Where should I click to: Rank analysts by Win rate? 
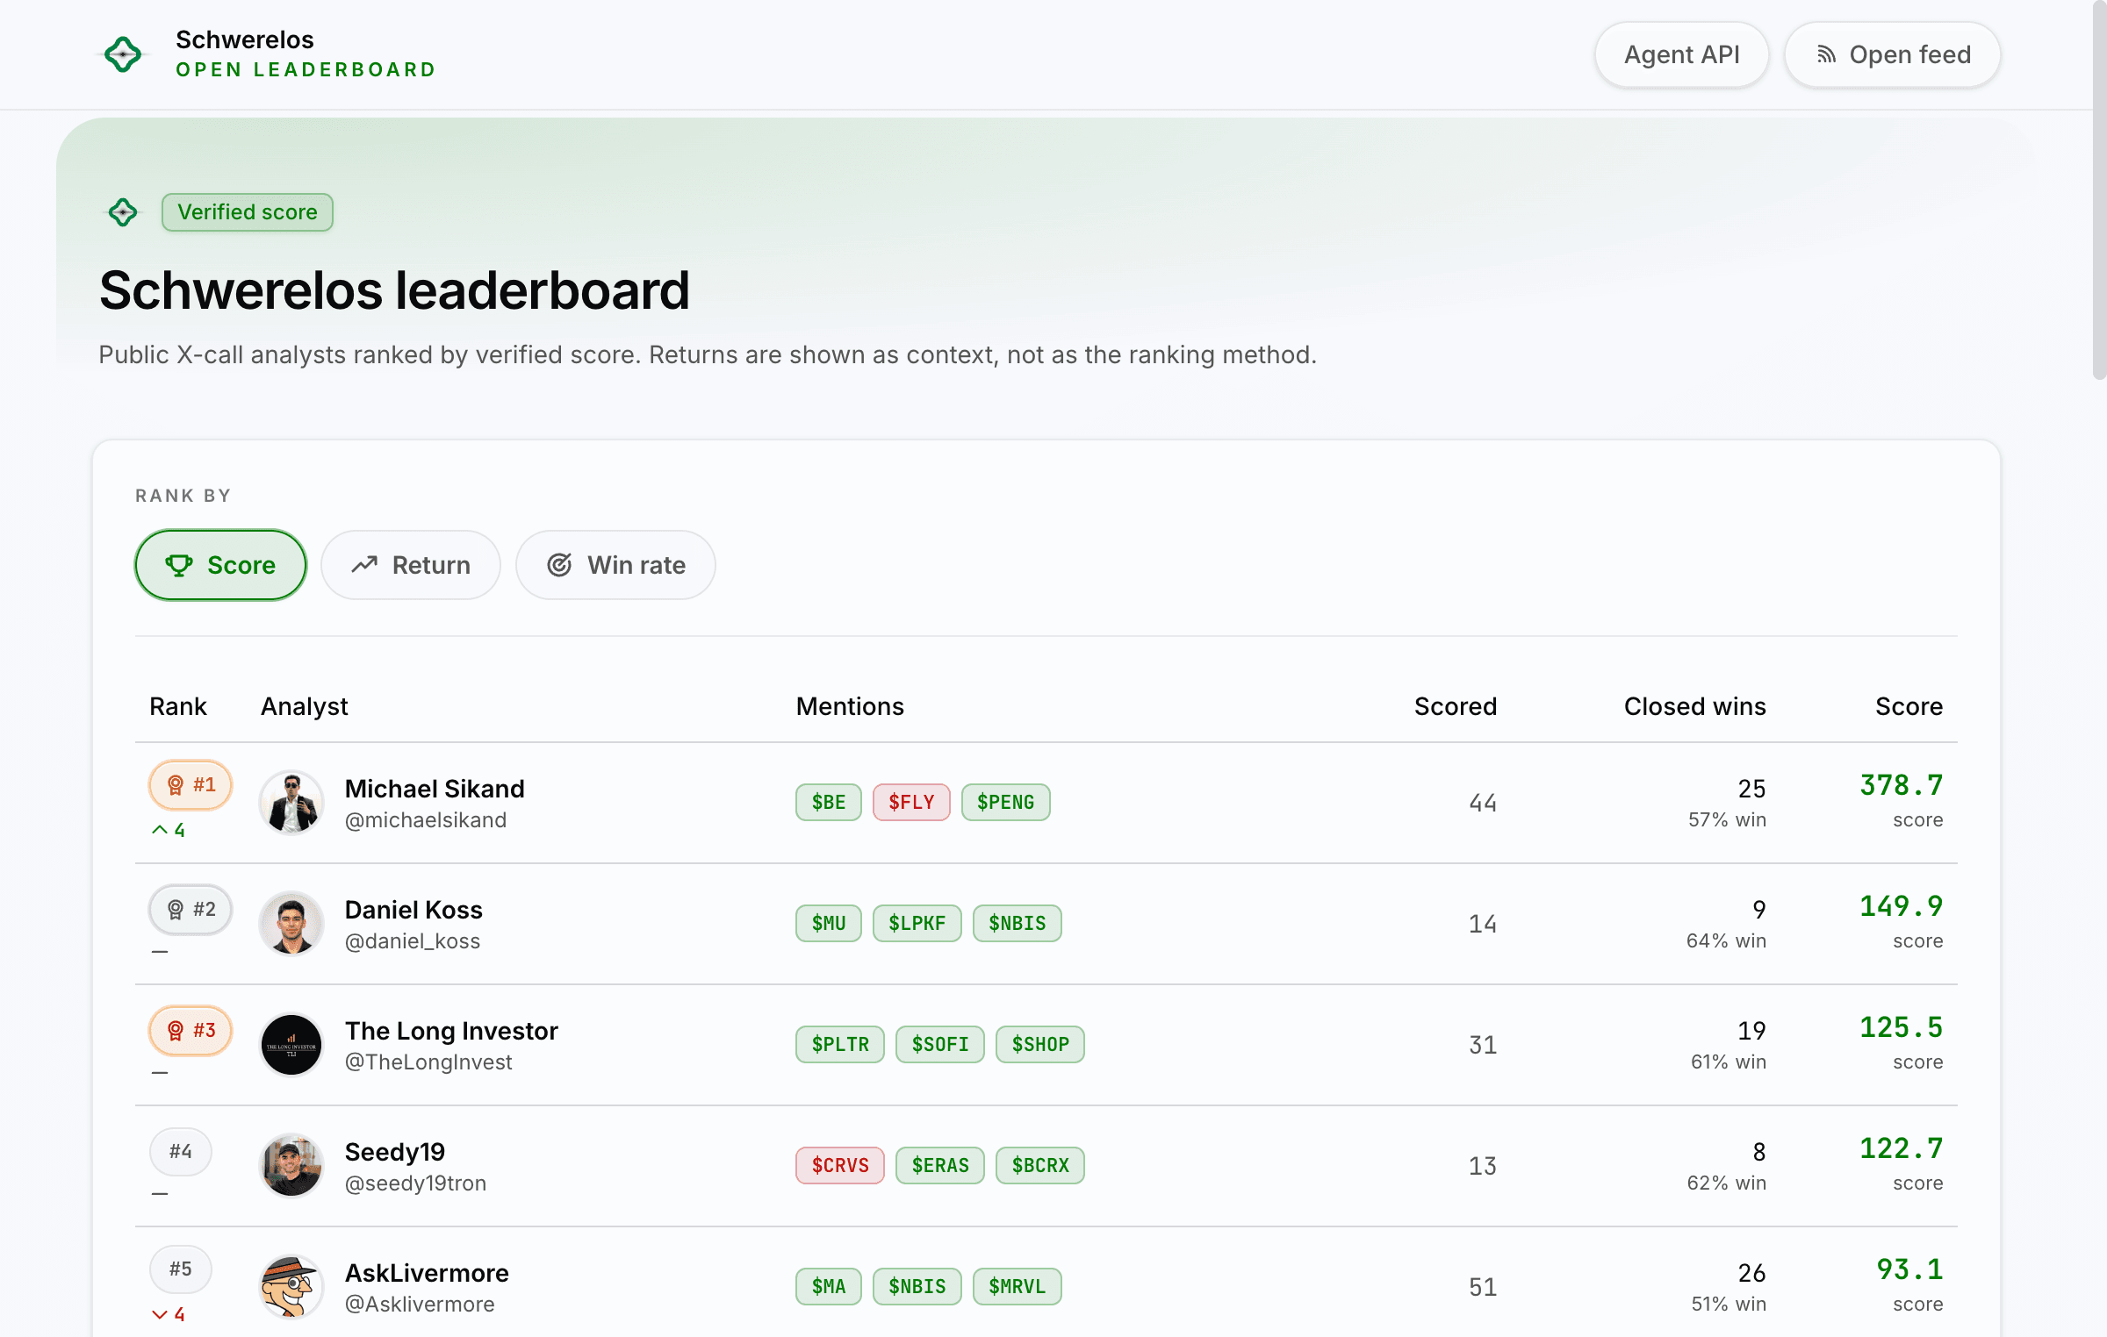coord(615,565)
